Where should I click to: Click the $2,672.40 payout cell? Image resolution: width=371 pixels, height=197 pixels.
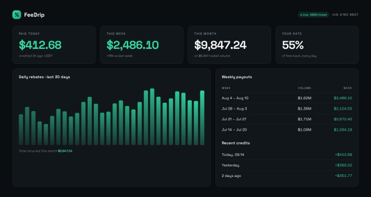point(343,119)
